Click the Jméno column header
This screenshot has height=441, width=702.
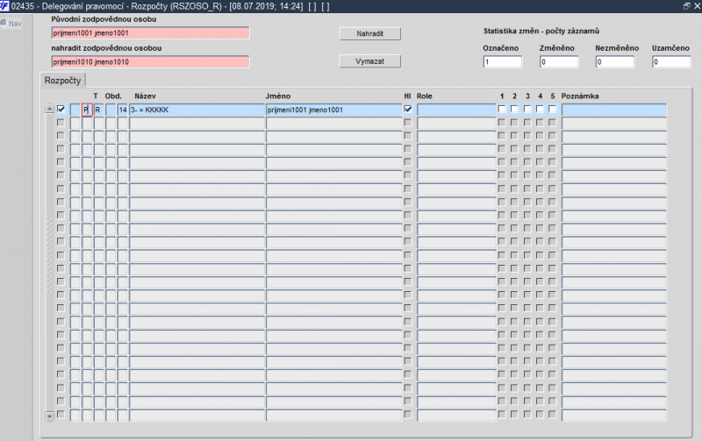pos(277,96)
